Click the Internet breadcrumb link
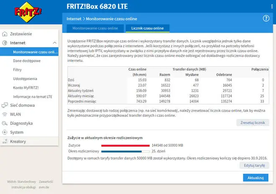Image resolution: width=276 pixels, height=194 pixels. (x=74, y=19)
